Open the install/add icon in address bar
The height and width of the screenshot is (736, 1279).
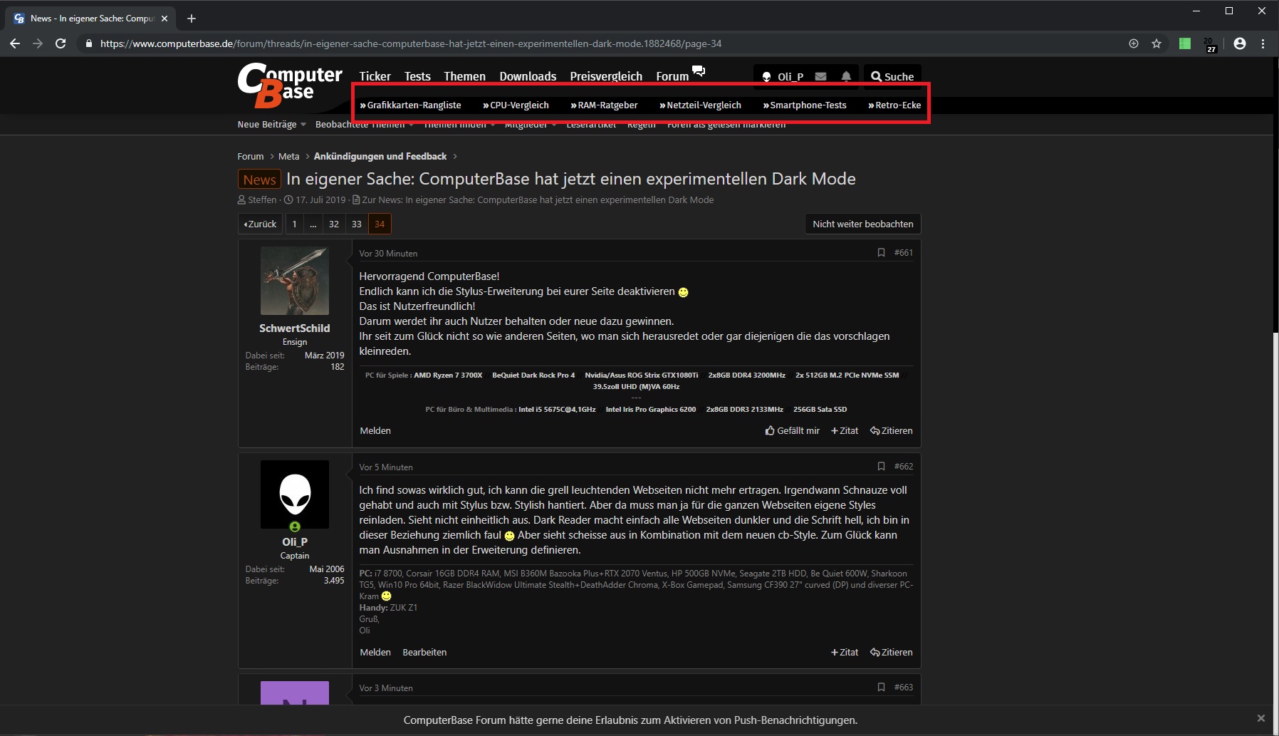(x=1134, y=43)
